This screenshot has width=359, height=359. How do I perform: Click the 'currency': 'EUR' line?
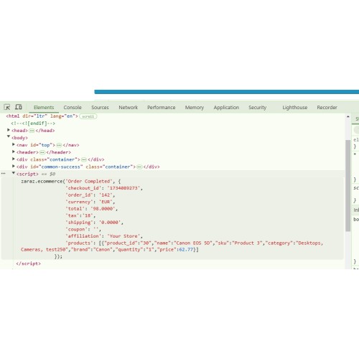(90, 202)
